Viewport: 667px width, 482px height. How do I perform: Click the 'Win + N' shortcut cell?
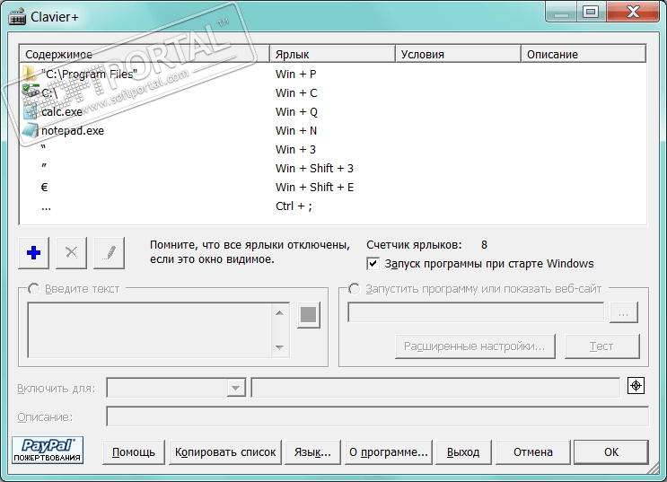(x=296, y=131)
